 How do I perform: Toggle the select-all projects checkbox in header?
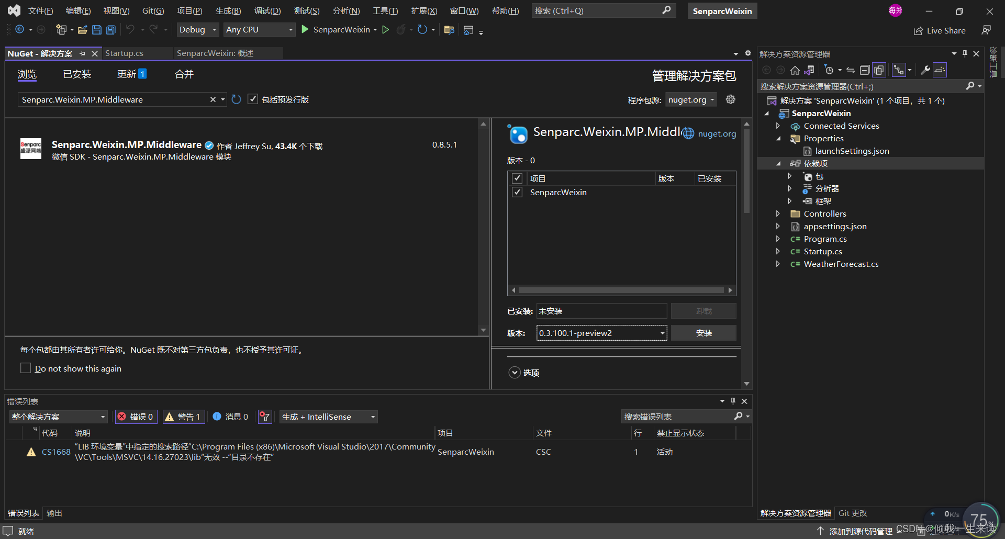517,178
